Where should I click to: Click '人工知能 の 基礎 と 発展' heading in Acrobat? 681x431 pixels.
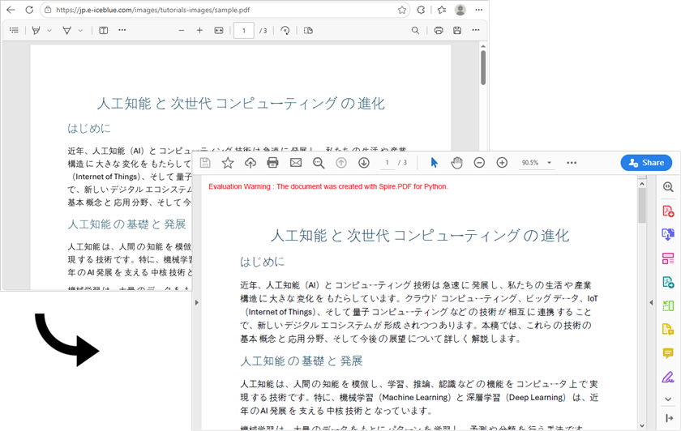(x=302, y=361)
